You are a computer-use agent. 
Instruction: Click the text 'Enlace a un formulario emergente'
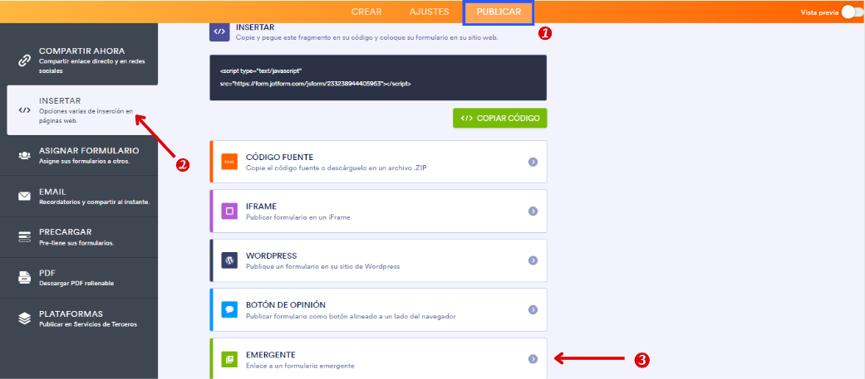coord(299,366)
